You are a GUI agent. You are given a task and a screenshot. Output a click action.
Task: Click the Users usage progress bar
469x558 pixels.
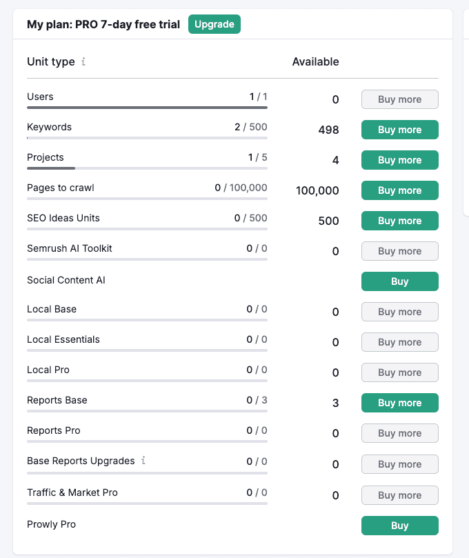[147, 108]
